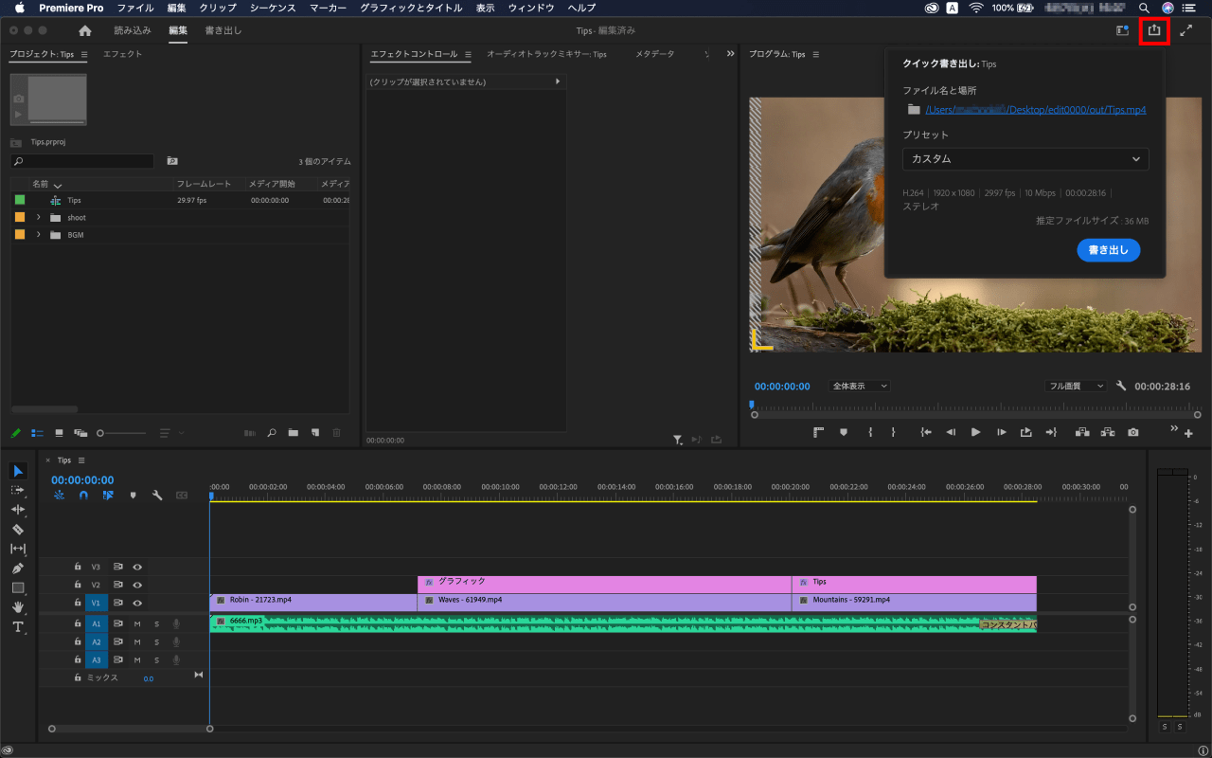Select the Slip tool
Image resolution: width=1212 pixels, height=758 pixels.
click(x=18, y=549)
